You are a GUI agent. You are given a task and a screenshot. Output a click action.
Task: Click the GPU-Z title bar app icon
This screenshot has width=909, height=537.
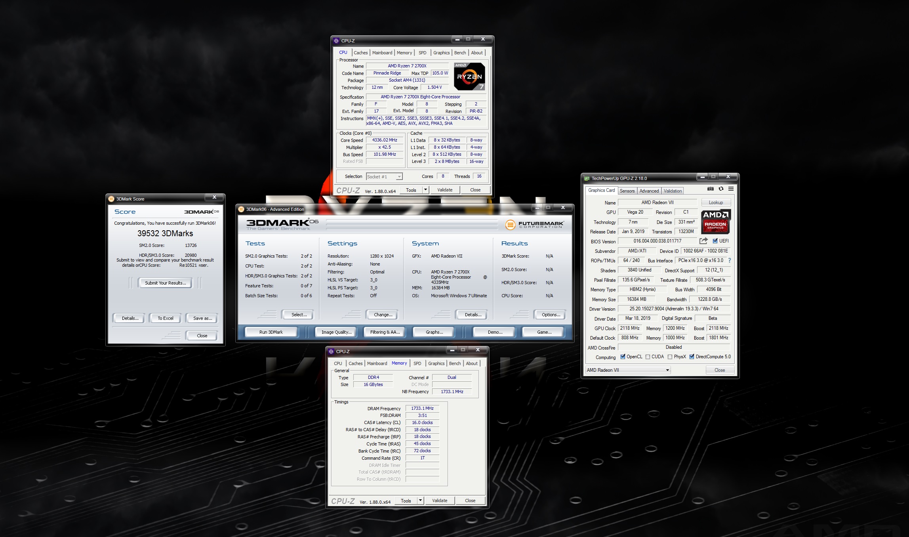[x=587, y=178]
